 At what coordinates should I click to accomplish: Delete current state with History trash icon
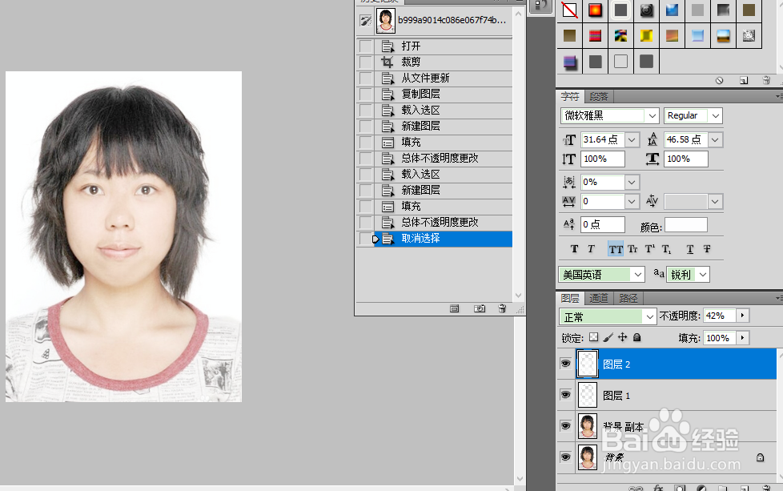click(502, 308)
